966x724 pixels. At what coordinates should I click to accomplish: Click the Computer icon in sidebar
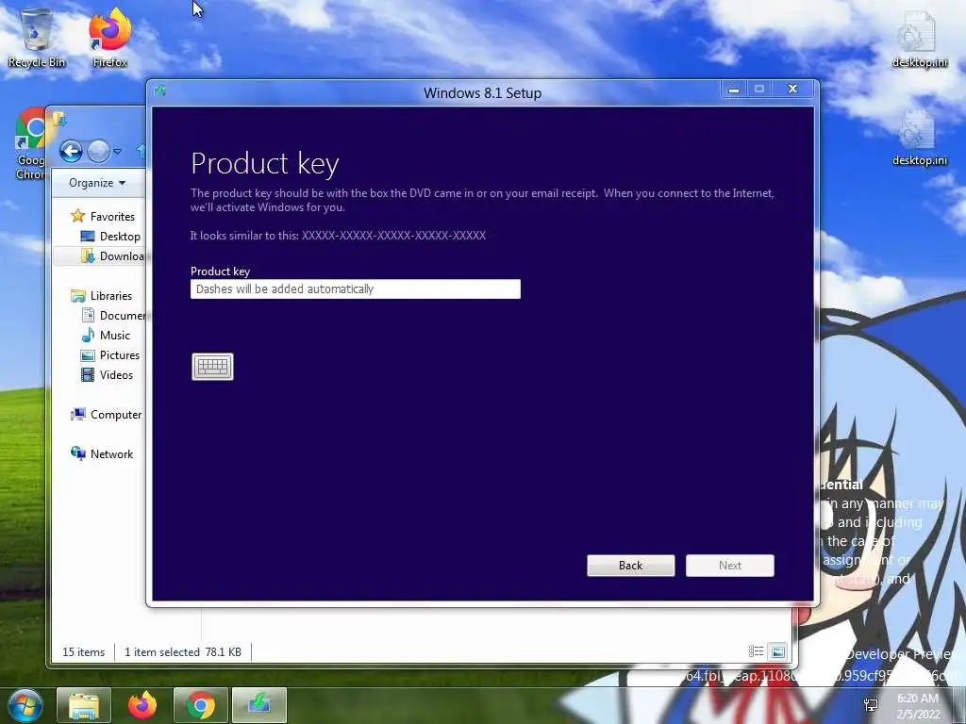pyautogui.click(x=77, y=414)
